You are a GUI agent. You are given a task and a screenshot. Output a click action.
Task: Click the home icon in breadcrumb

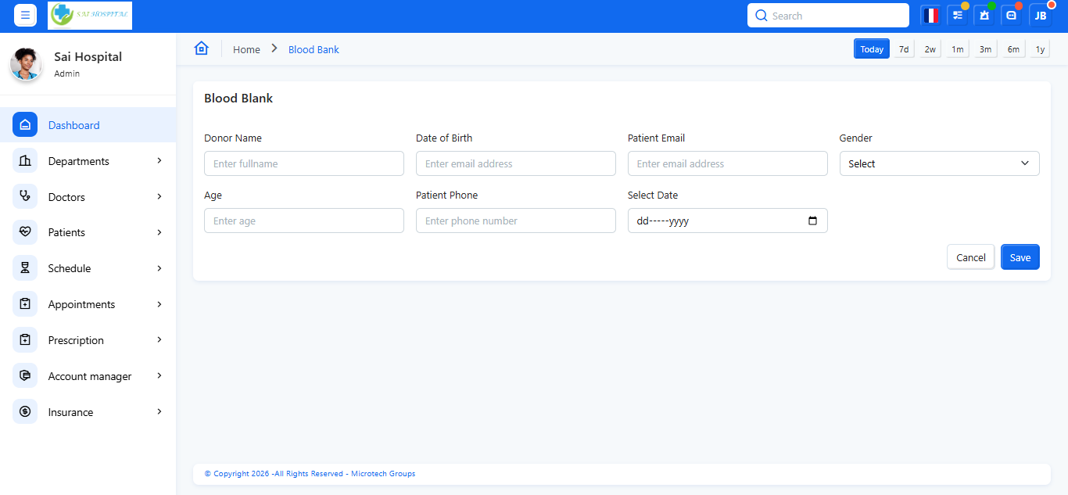202,48
